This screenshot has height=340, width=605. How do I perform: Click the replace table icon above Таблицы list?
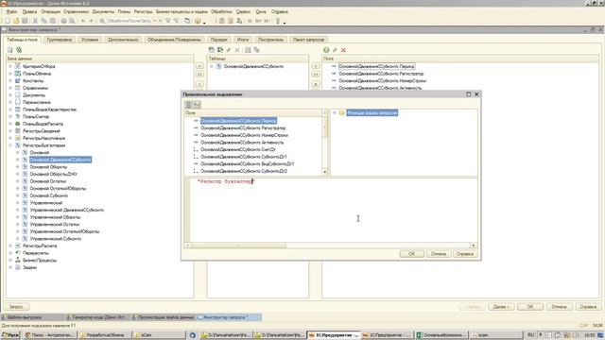point(220,50)
